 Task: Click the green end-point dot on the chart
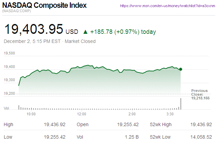click(181, 69)
